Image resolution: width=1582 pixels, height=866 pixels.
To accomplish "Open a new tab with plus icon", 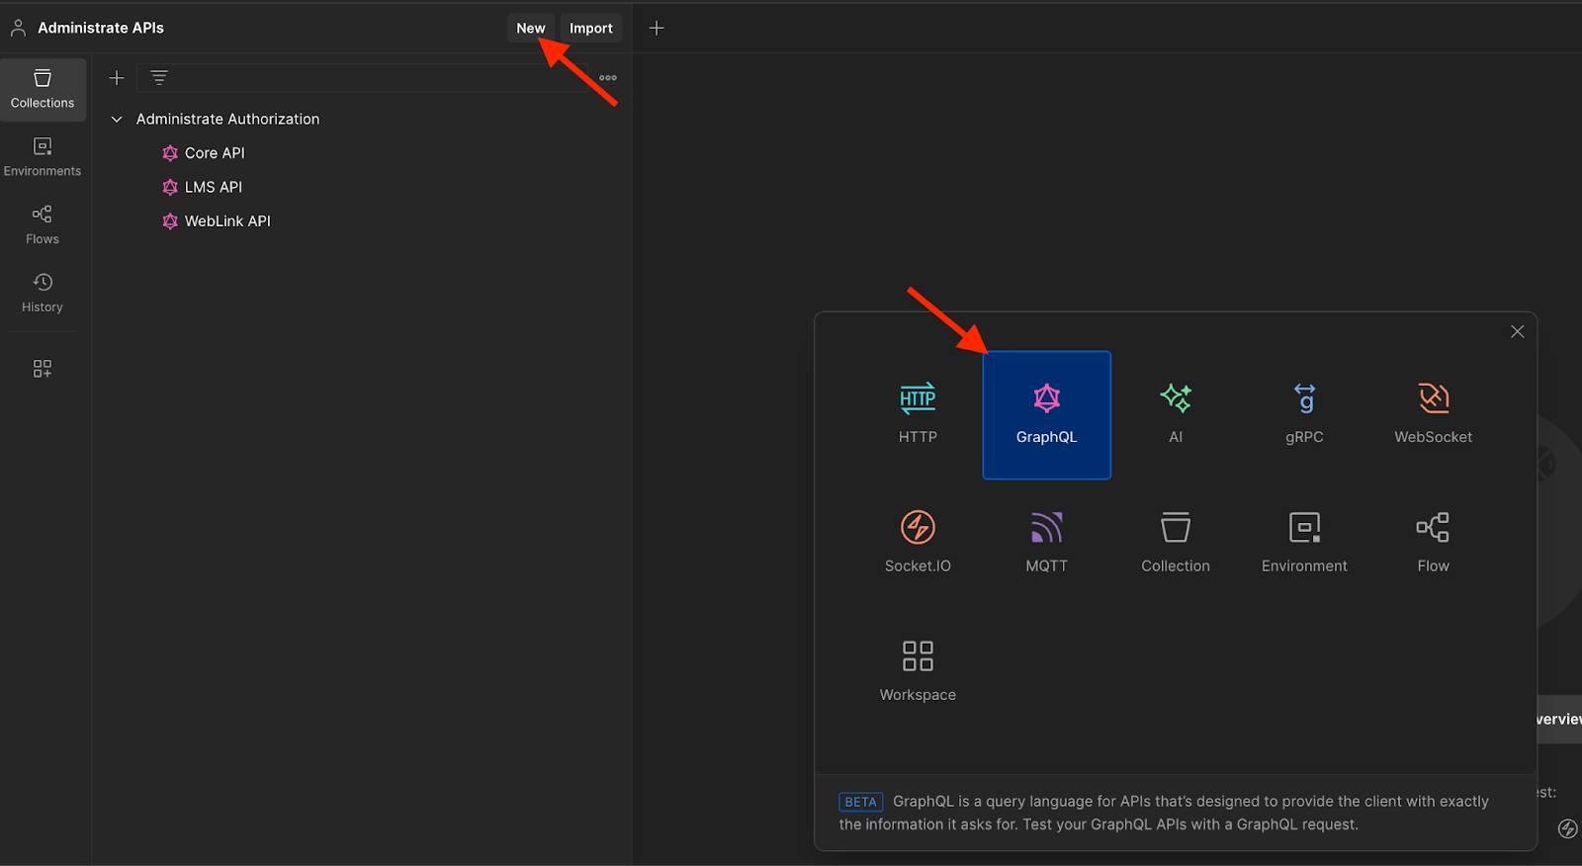I will 657,28.
